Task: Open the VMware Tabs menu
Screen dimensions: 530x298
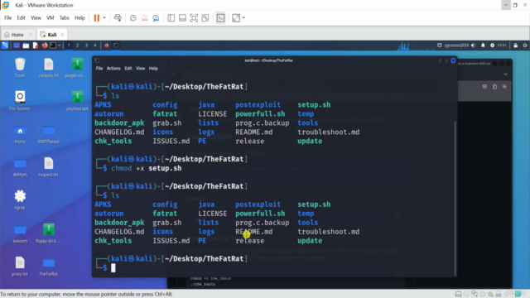Action: [x=65, y=18]
